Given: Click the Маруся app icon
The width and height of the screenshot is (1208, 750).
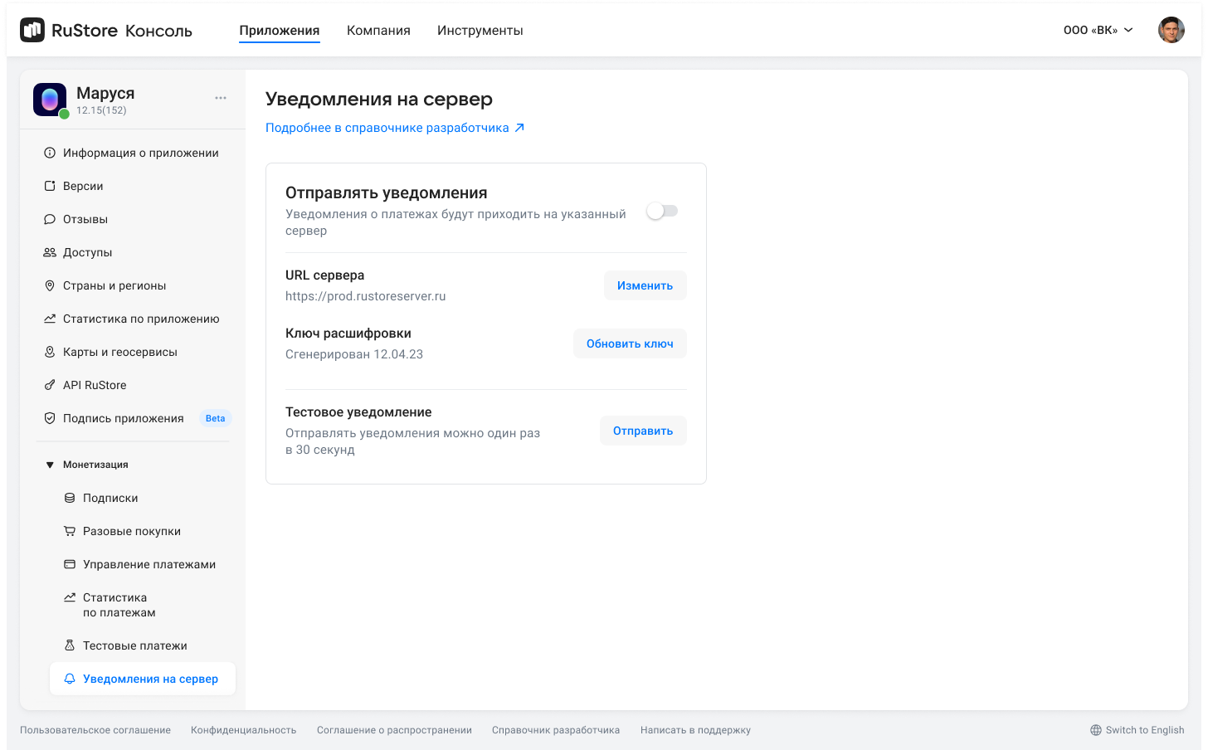Looking at the screenshot, I should [x=50, y=100].
